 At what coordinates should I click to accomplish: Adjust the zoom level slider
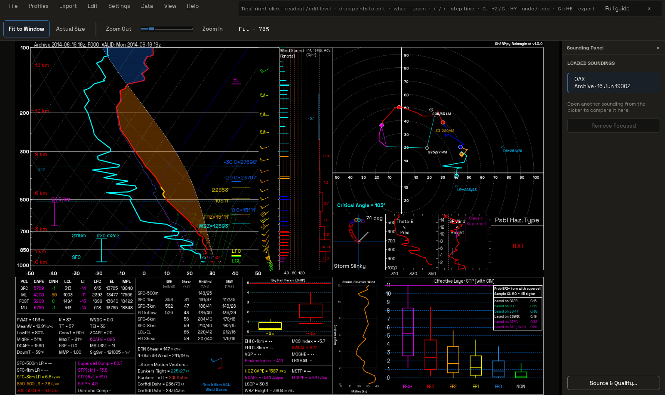[x=167, y=29]
